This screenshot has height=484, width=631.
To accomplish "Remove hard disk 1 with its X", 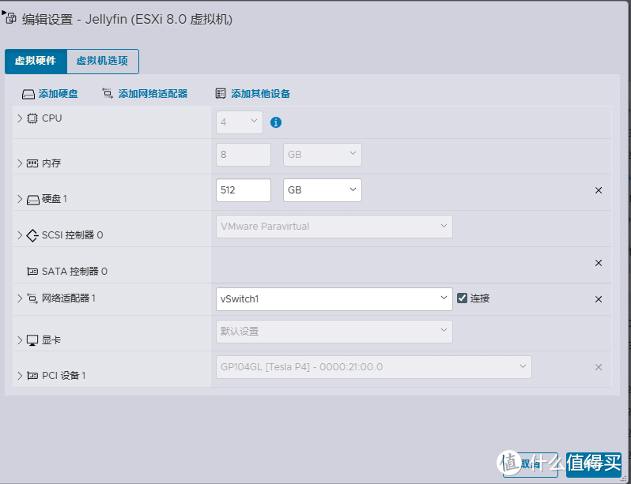I will [599, 190].
